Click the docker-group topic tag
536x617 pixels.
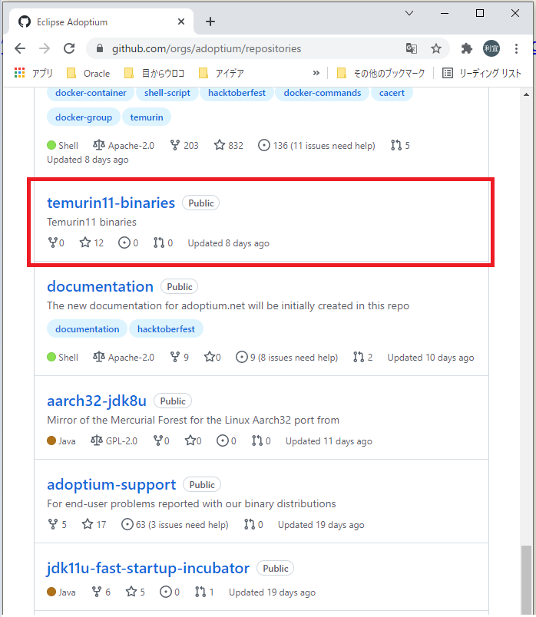(x=84, y=117)
